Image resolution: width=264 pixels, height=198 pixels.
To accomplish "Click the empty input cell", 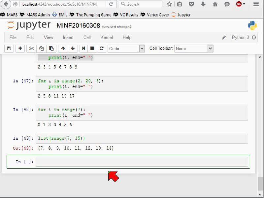I will pos(142,162).
